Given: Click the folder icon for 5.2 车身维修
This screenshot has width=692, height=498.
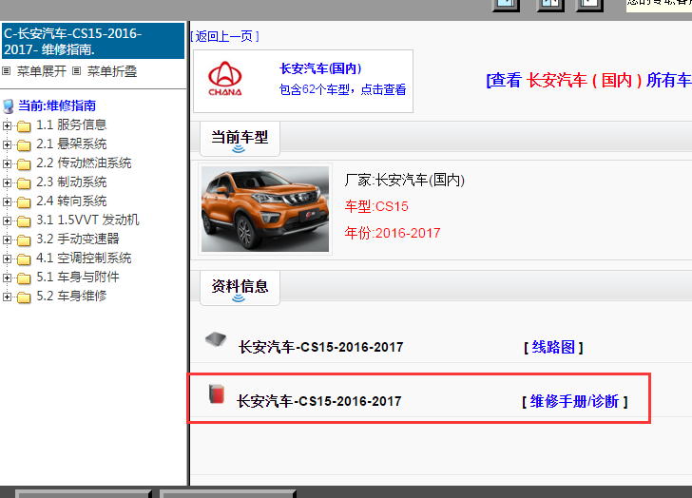Looking at the screenshot, I should [24, 297].
